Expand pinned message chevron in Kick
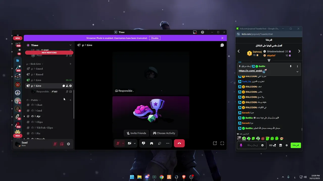323x181 pixels. click(297, 72)
